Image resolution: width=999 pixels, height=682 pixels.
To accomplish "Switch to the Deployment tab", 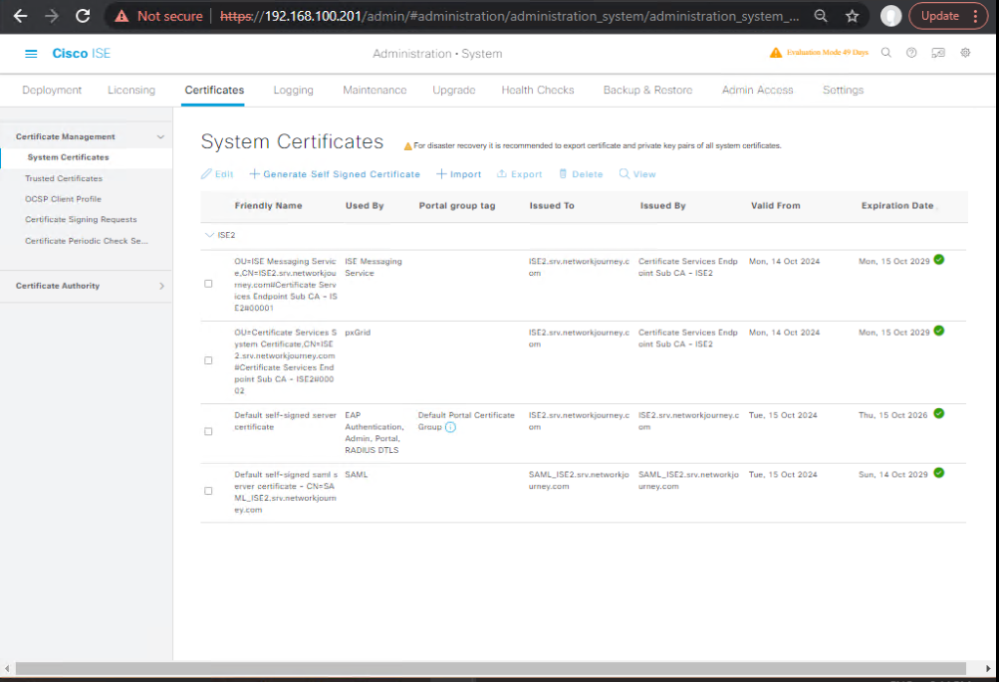I will click(52, 90).
